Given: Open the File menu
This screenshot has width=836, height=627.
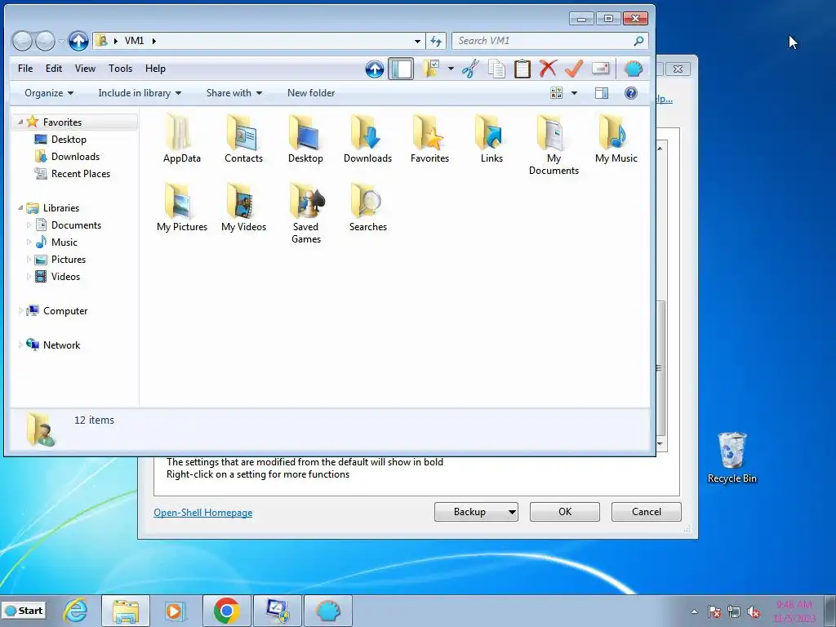Looking at the screenshot, I should (25, 69).
